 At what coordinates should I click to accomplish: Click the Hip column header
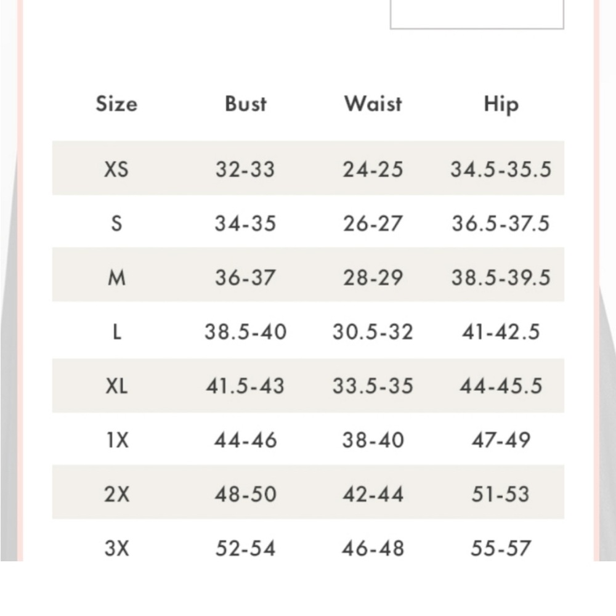click(501, 105)
